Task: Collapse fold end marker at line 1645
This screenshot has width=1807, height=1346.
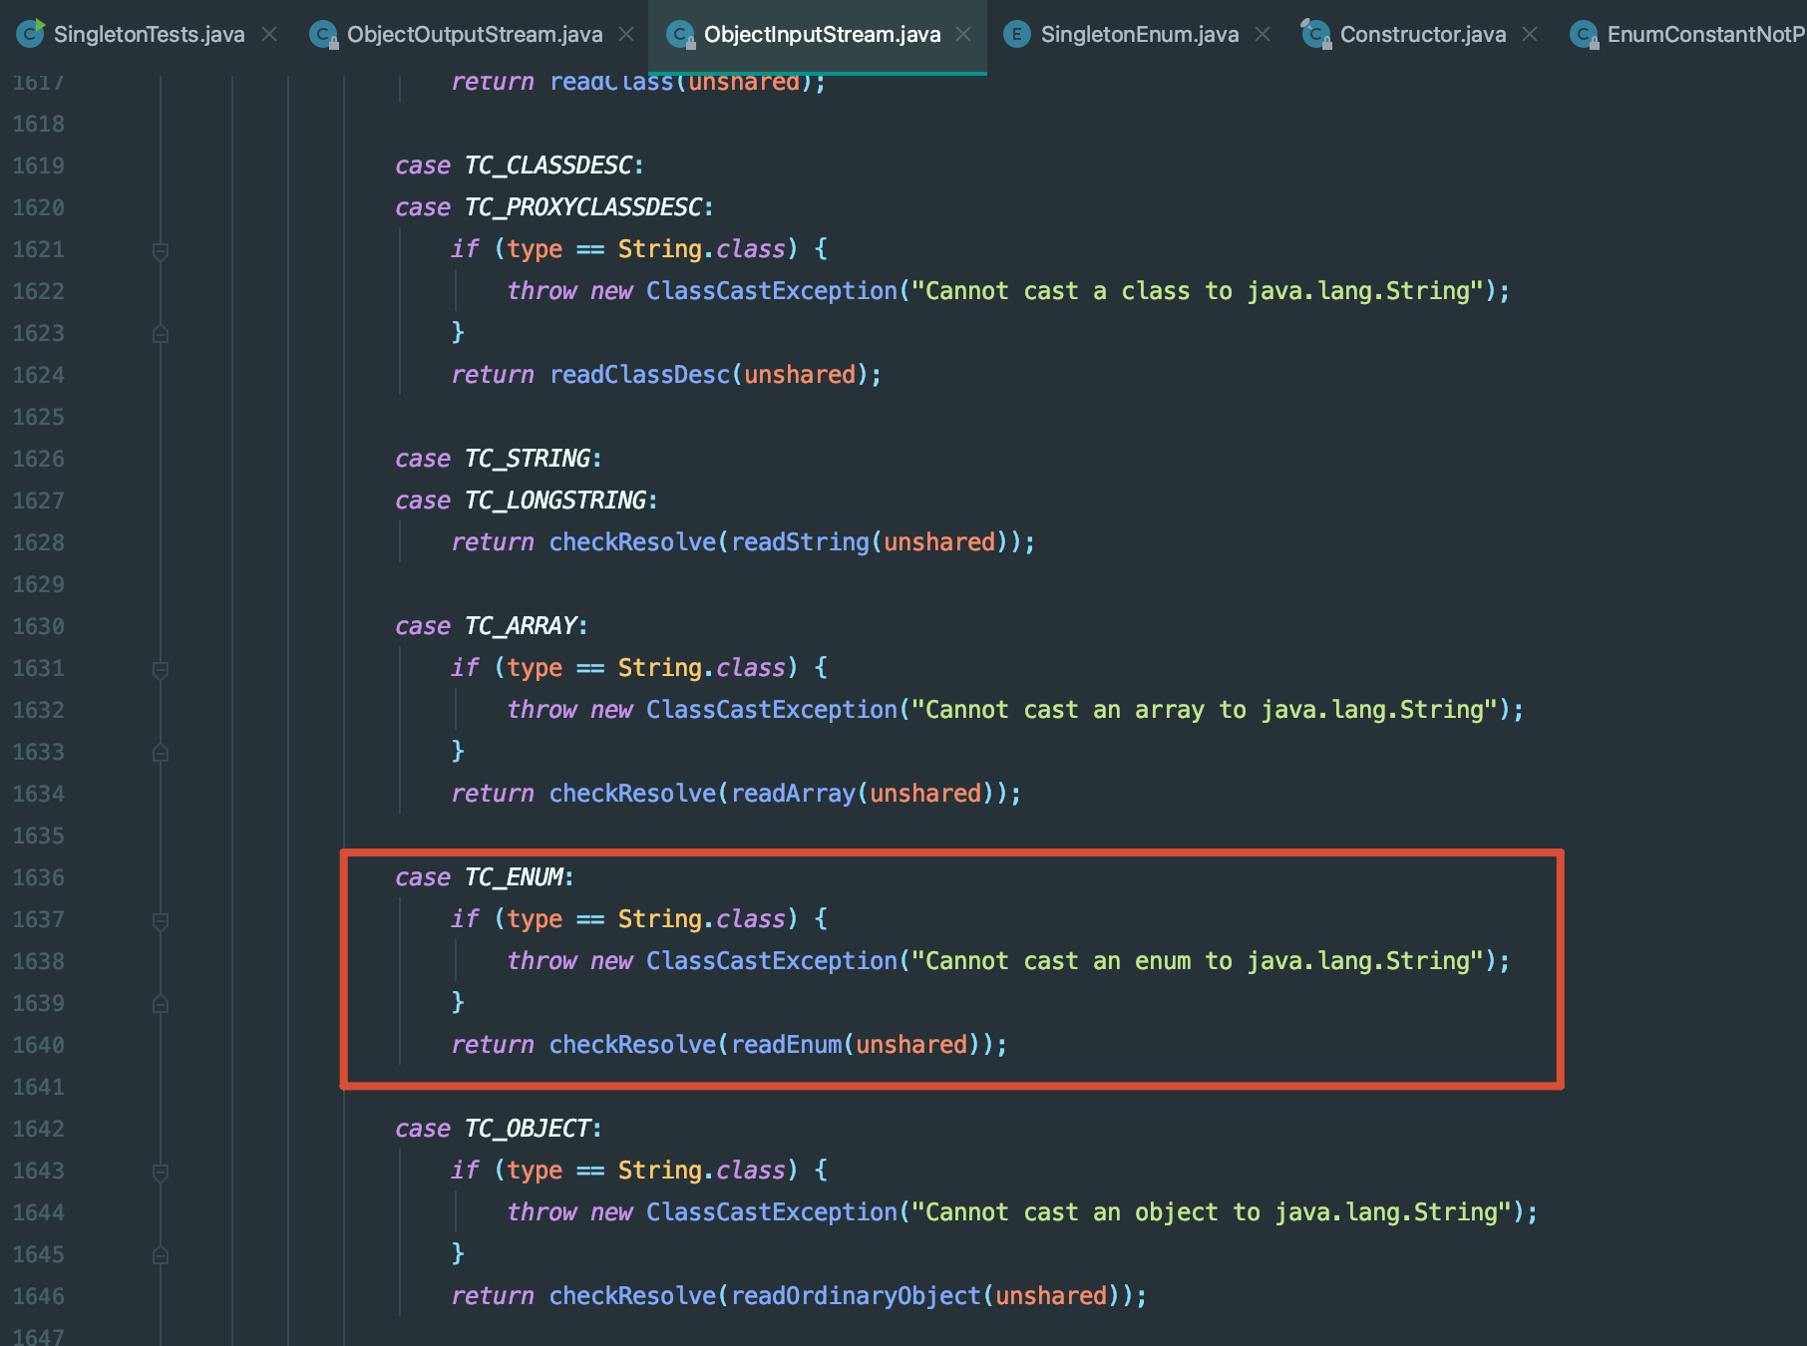Action: coord(161,1255)
